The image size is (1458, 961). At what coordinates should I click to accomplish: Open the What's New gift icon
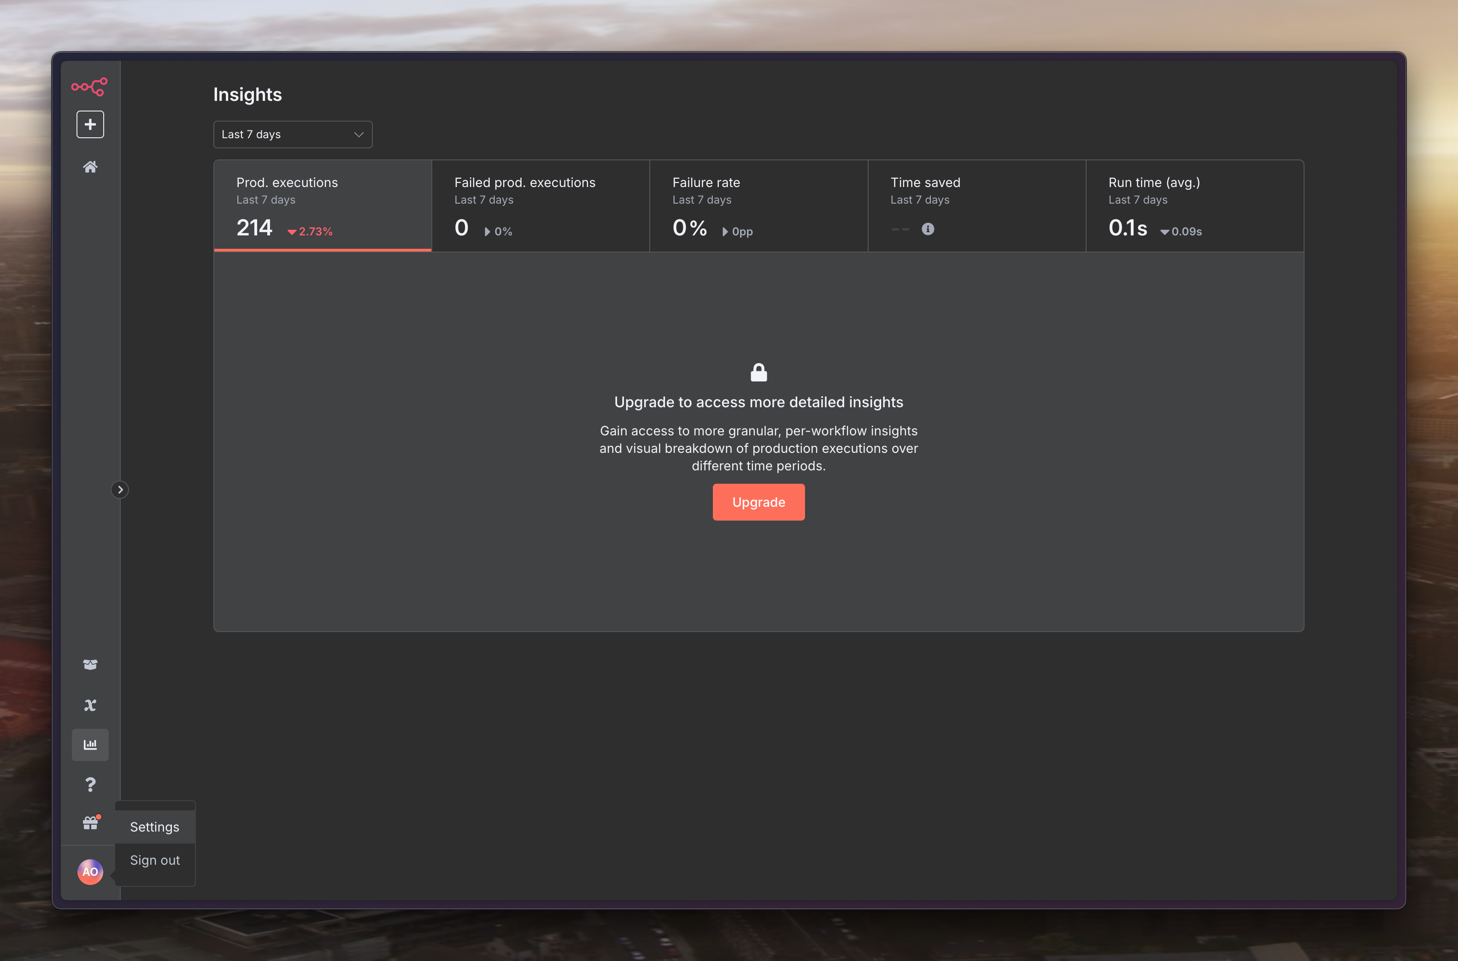(x=90, y=823)
